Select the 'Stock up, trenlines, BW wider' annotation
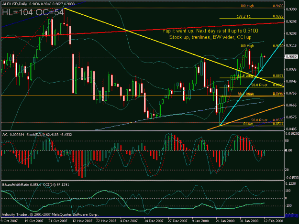Viewport: 299px width, 224px height. 210,37
